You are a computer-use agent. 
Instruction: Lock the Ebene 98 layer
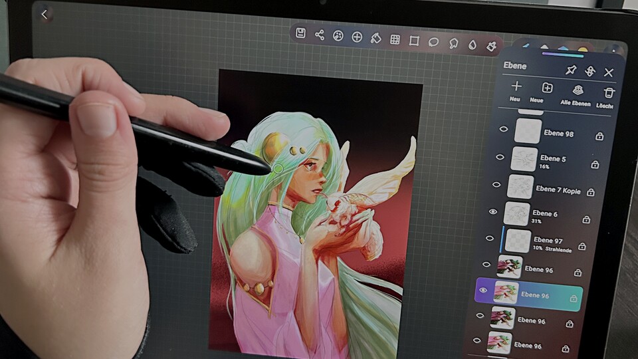(599, 136)
